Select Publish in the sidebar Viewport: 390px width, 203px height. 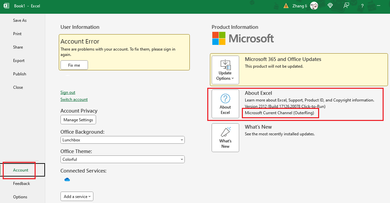click(x=19, y=74)
